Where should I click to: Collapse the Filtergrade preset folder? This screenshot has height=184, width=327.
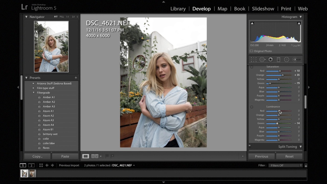[33, 93]
